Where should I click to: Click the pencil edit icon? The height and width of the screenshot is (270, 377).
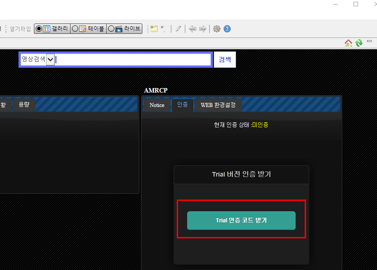[179, 29]
